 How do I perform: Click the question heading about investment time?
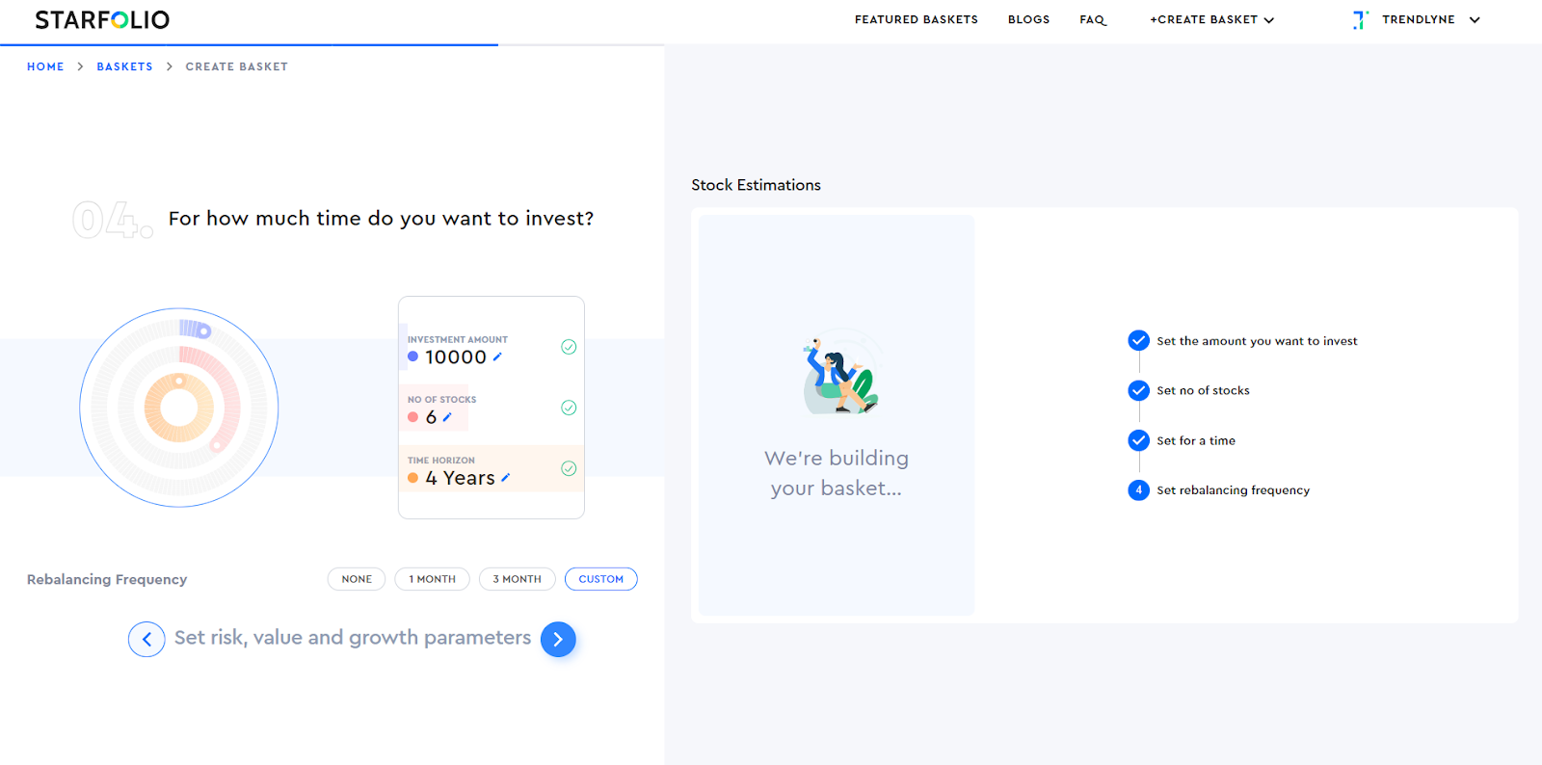pos(381,219)
